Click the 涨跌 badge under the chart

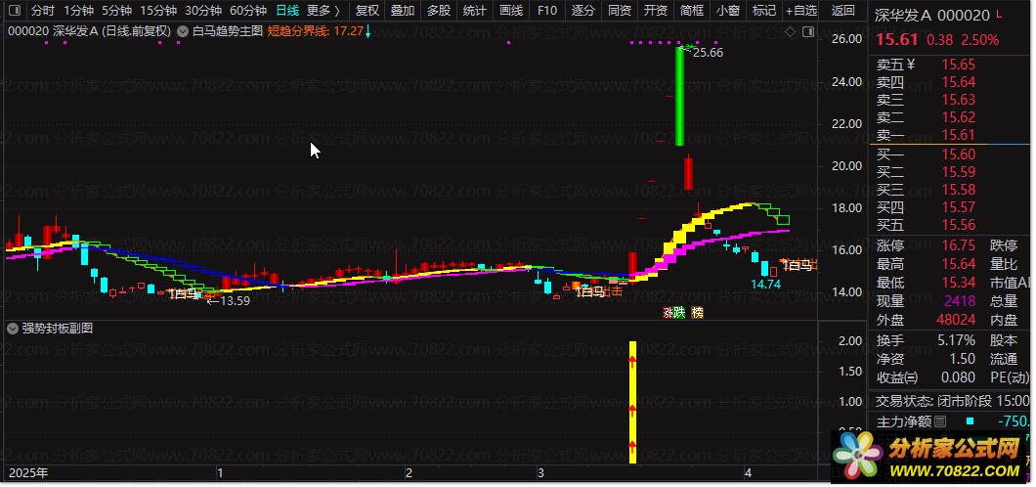click(x=674, y=313)
